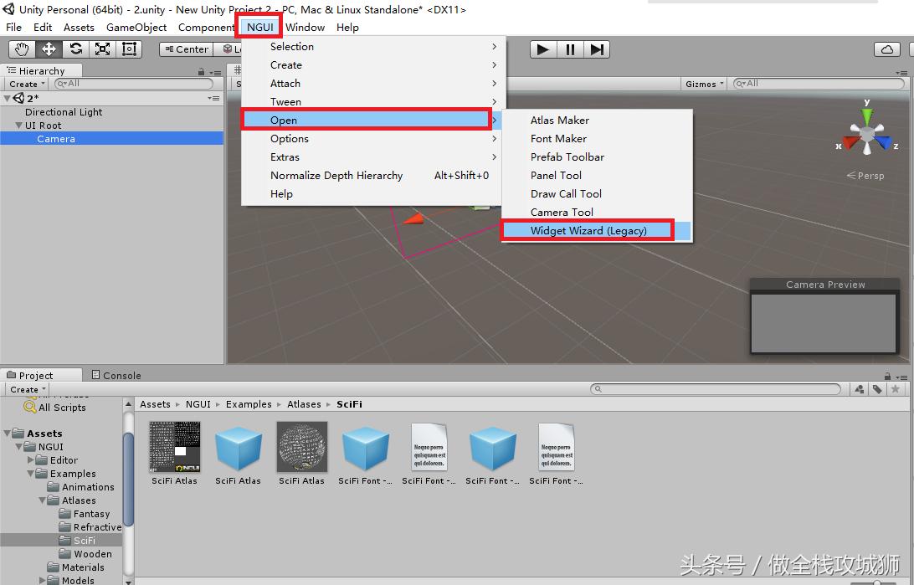Collapse the Examples folder
Screen dimensions: 914x585
coord(30,473)
